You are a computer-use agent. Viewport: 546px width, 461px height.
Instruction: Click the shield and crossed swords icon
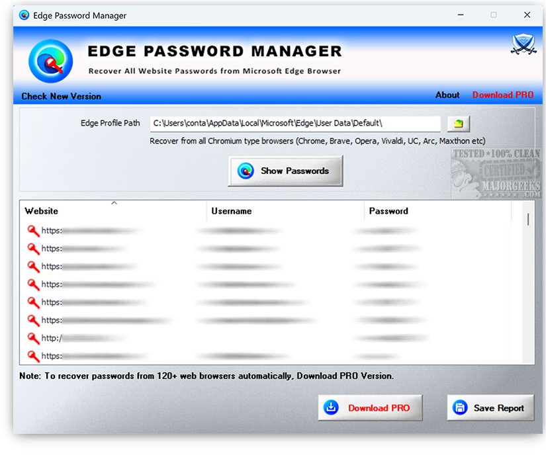(523, 44)
